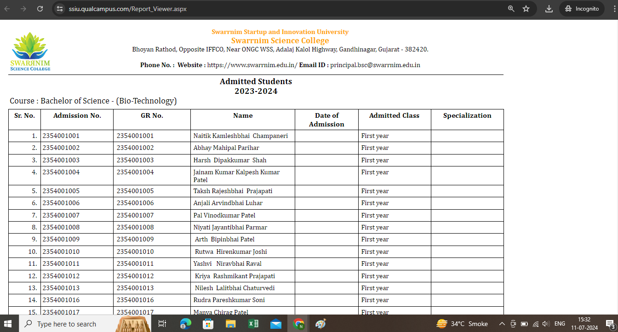Click the browser back arrow
The height and width of the screenshot is (332, 618).
coord(7,9)
